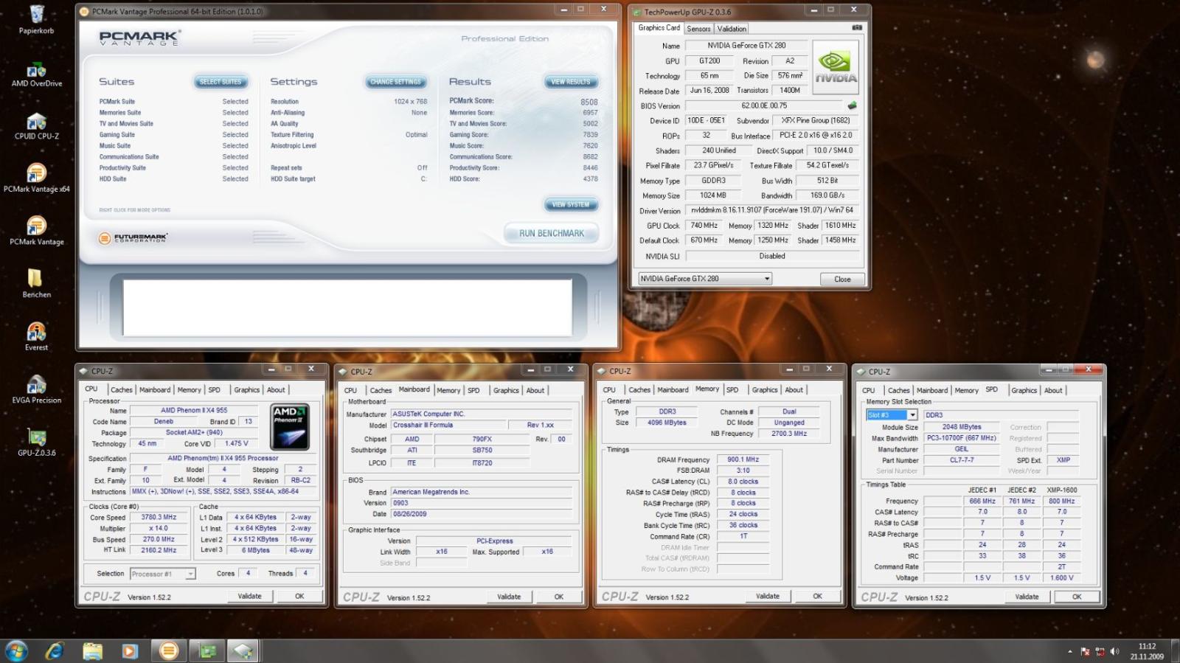Open the PCMark Vantage desktop shortcut (non-x64)

(36, 232)
